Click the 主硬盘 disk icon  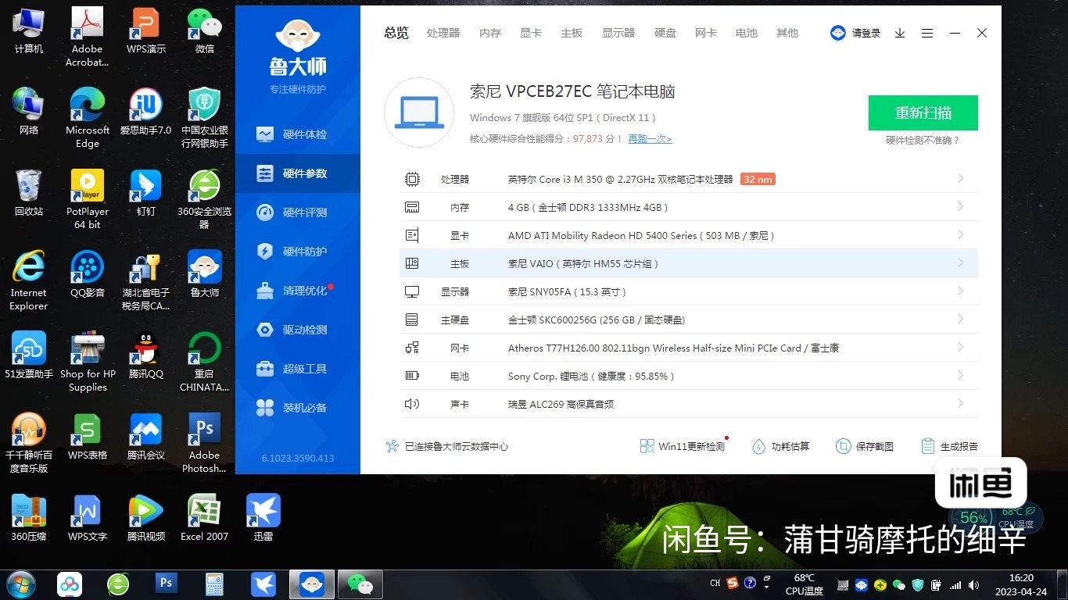coord(412,320)
